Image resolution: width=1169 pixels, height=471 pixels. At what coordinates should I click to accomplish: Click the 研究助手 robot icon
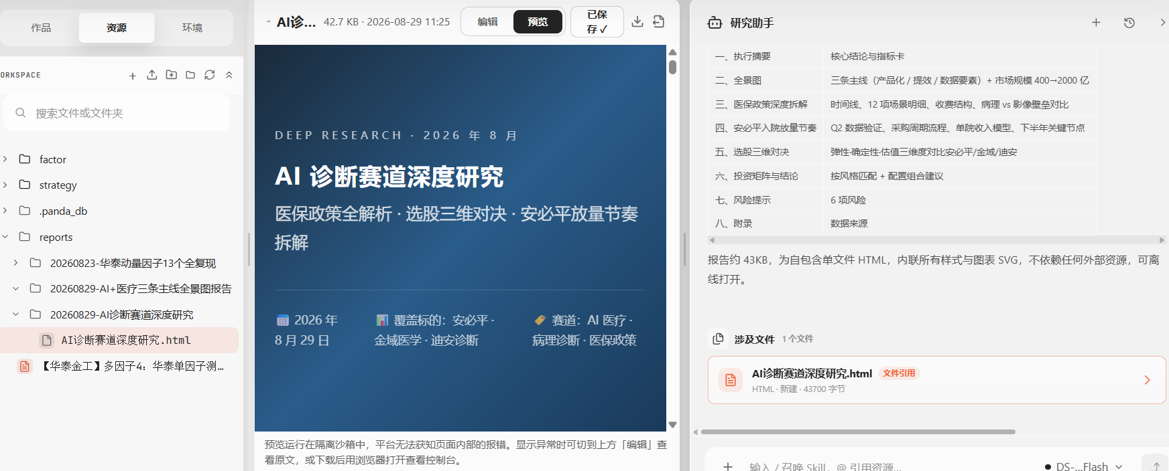(x=715, y=23)
